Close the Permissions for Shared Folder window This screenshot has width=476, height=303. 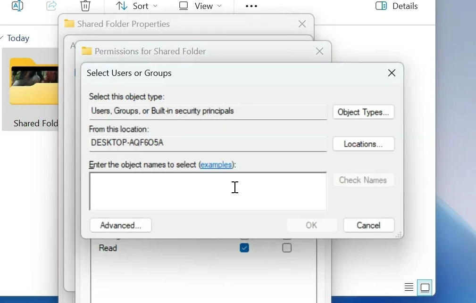[319, 51]
